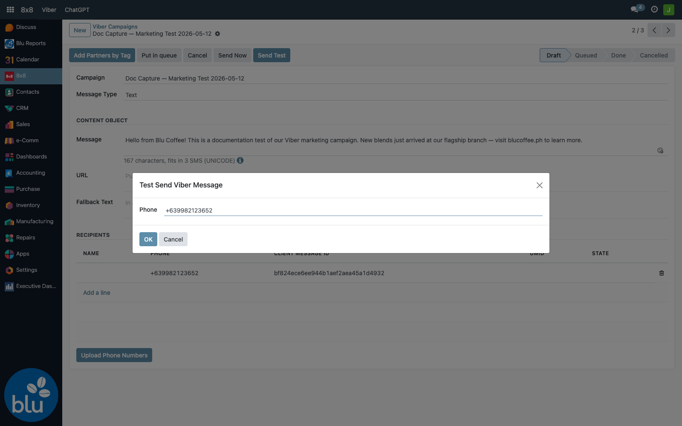Click Add Partners by Tag
The image size is (682, 426).
coord(102,55)
